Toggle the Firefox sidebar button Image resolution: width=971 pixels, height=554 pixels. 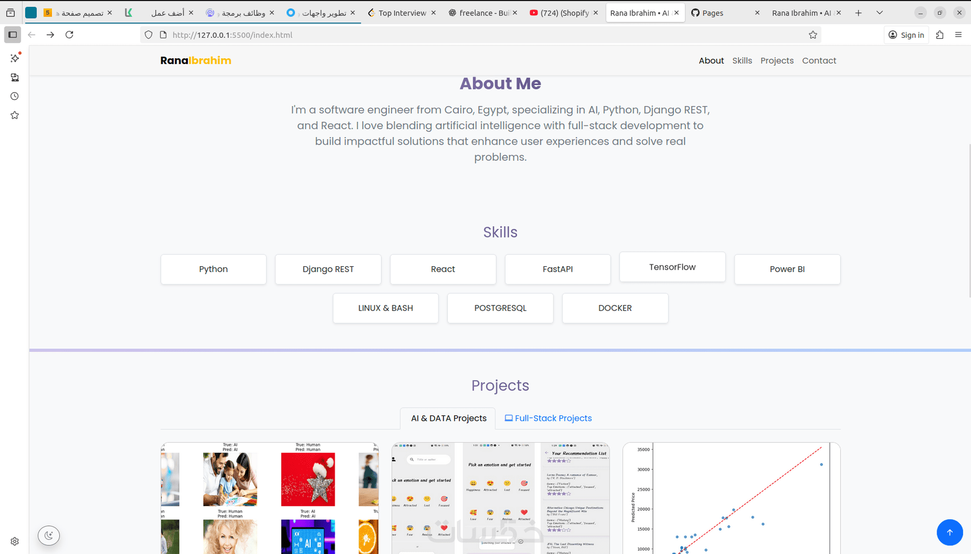[13, 35]
